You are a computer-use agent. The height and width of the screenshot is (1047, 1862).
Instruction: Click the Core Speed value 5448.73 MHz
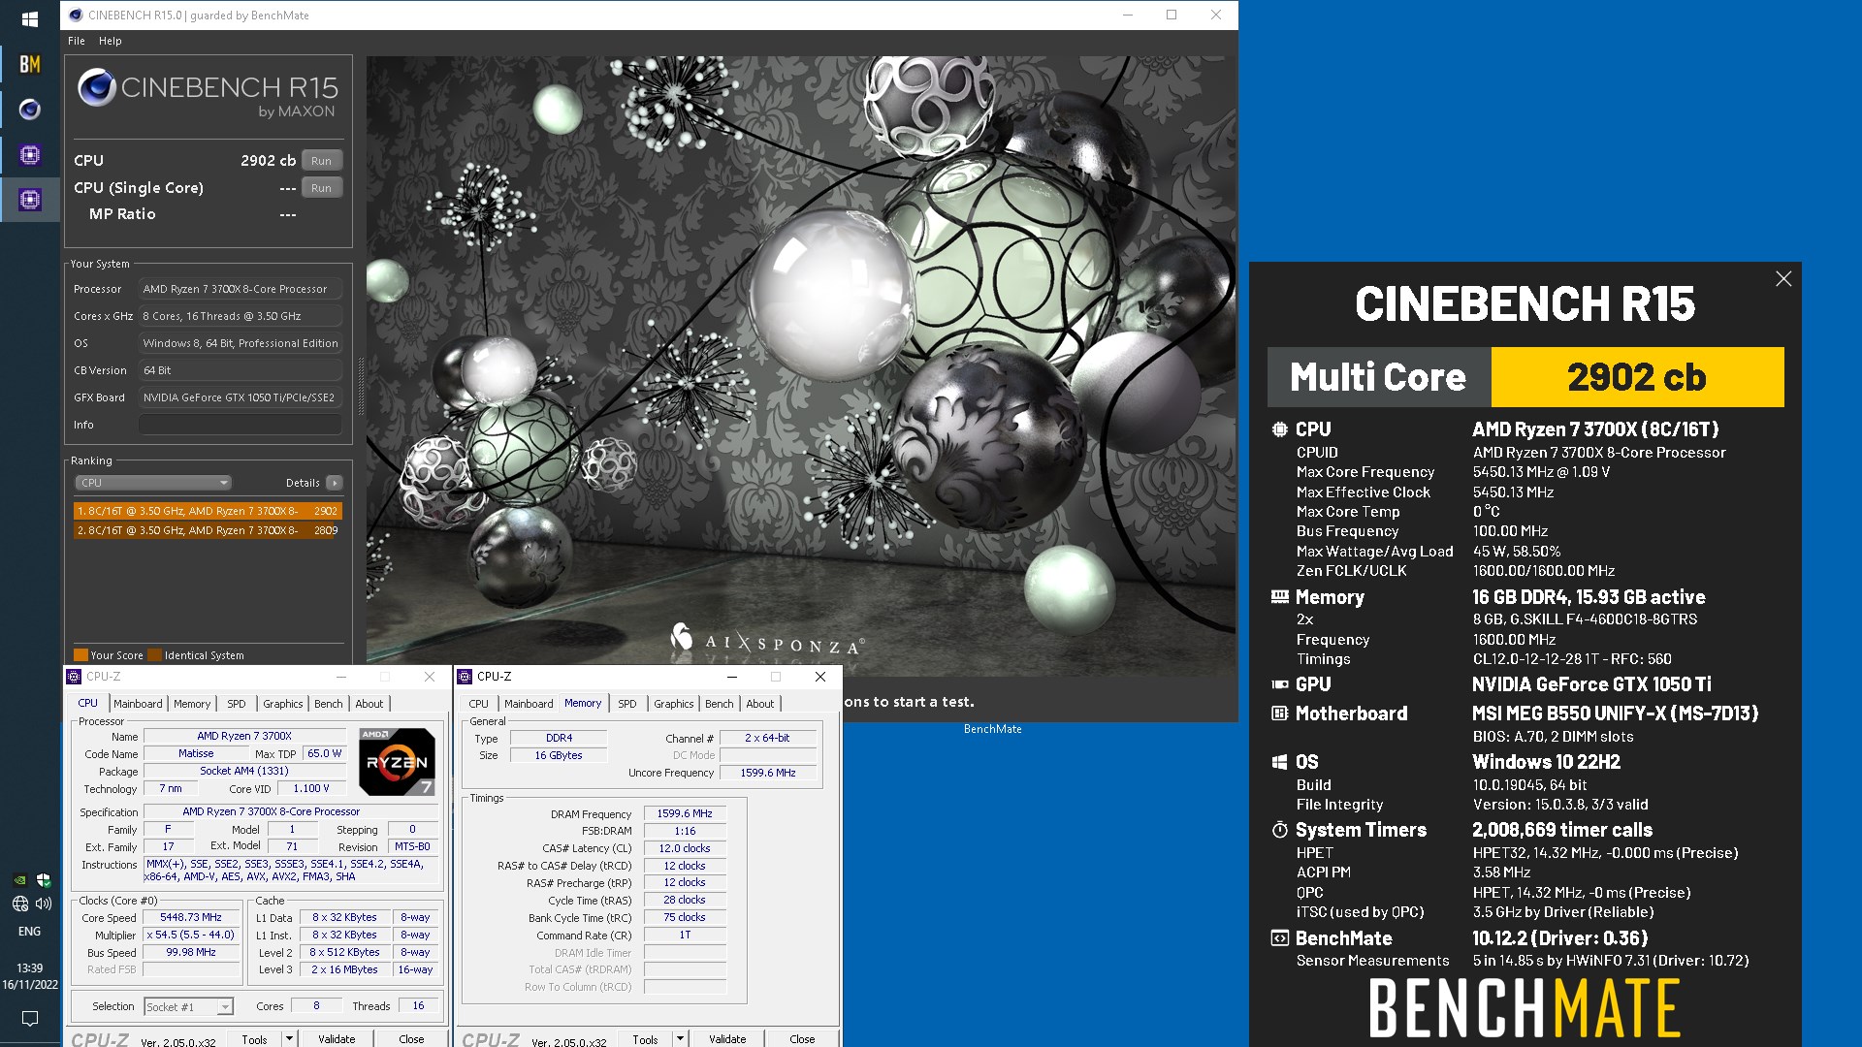pos(191,917)
